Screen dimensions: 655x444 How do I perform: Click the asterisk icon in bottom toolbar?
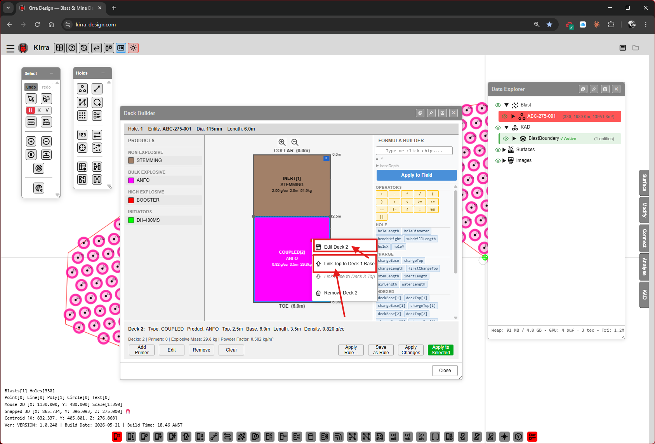[504, 437]
